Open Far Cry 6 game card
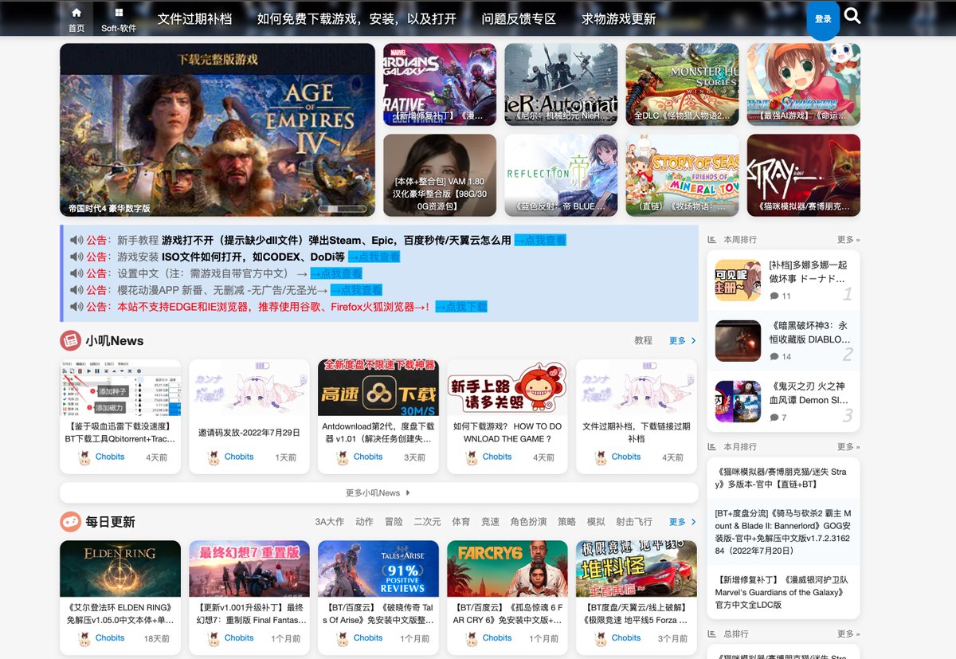 coord(507,598)
